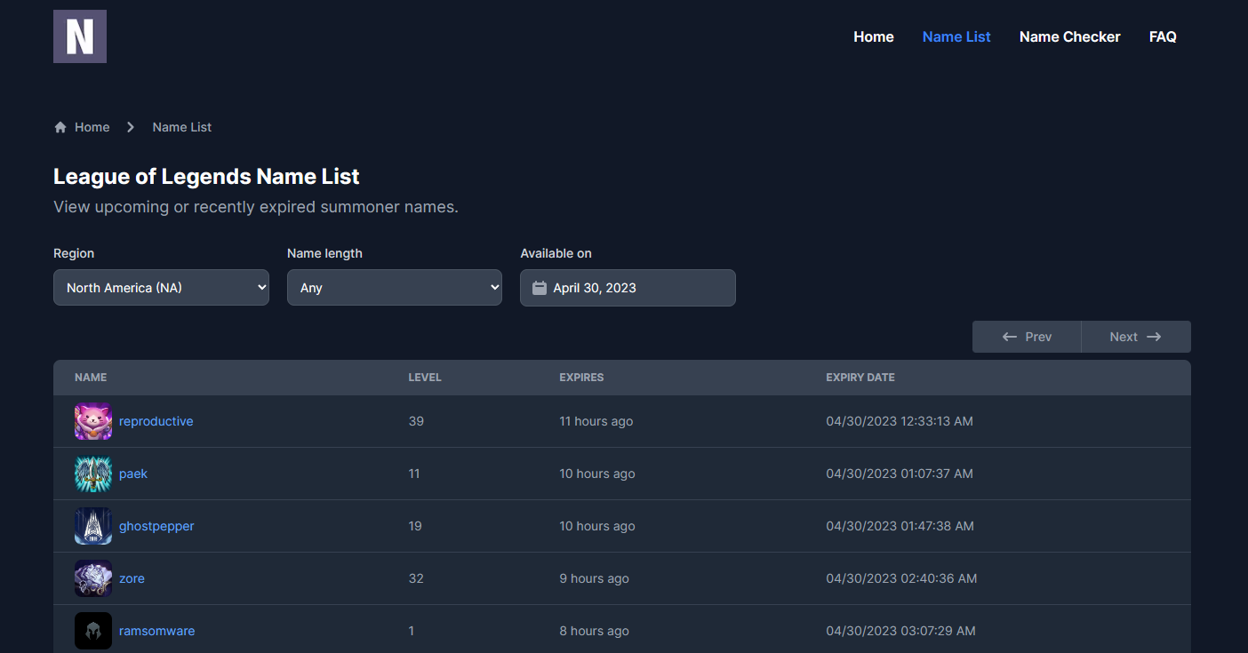The image size is (1248, 653).
Task: Click Name List breadcrumb text
Action: click(x=182, y=127)
